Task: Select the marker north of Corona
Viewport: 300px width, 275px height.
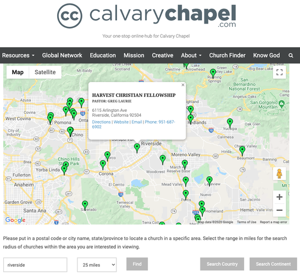Action: (x=103, y=165)
